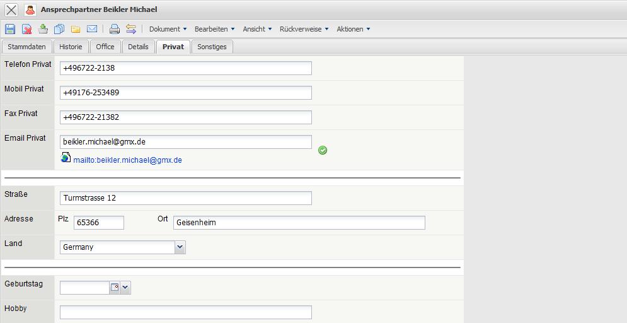Click the yellow folder icon in toolbar
The image size is (627, 323).
pos(76,29)
